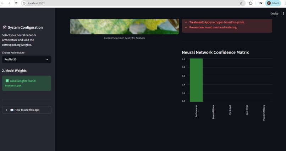
Task: Open the Chrome three-dot menu
Action: pos(285,3)
